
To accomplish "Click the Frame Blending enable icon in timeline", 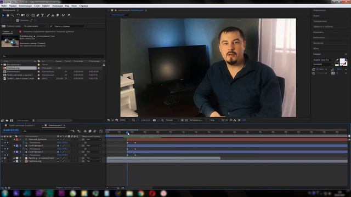I will [x=90, y=131].
